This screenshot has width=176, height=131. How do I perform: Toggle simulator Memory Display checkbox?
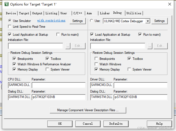[14, 69]
